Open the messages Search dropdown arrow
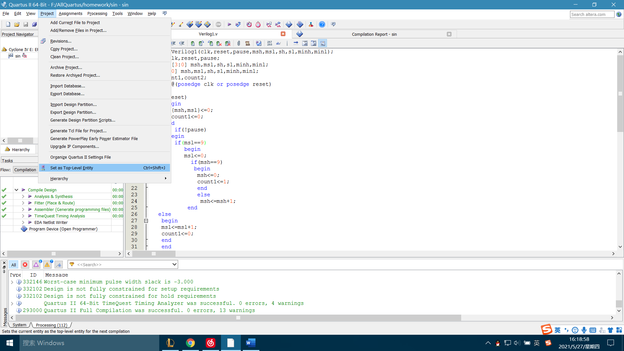 pyautogui.click(x=174, y=265)
